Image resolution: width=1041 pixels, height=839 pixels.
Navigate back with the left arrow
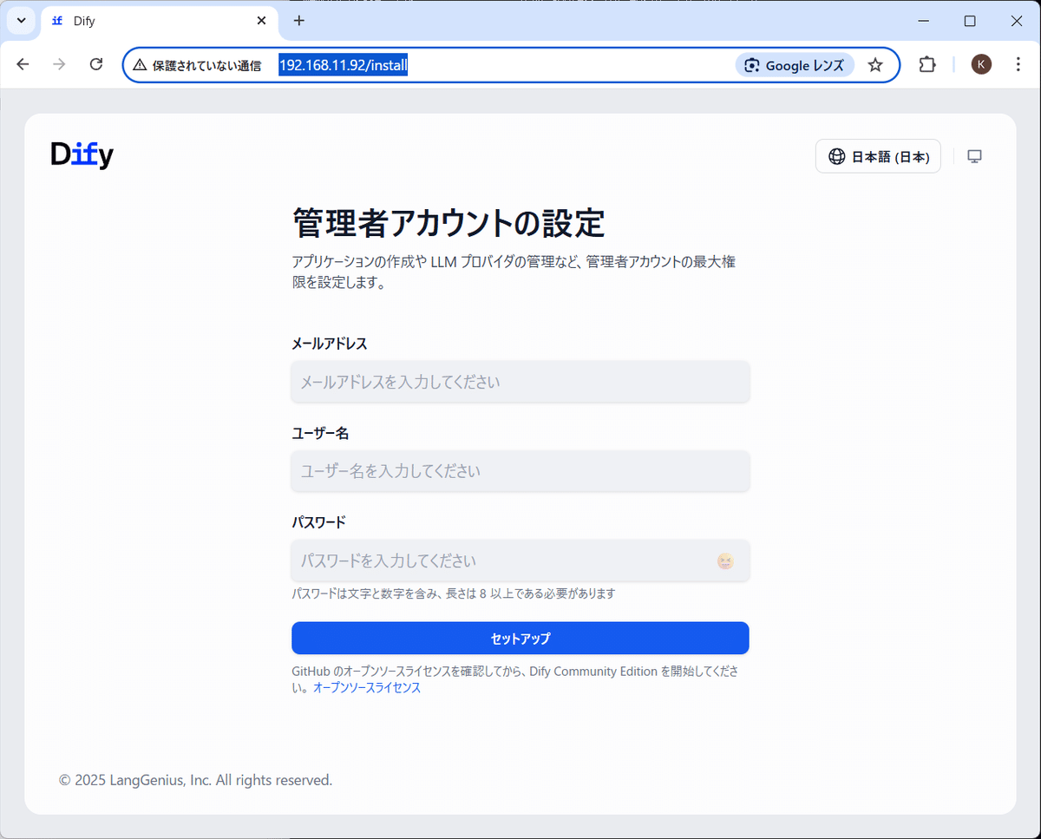(23, 64)
